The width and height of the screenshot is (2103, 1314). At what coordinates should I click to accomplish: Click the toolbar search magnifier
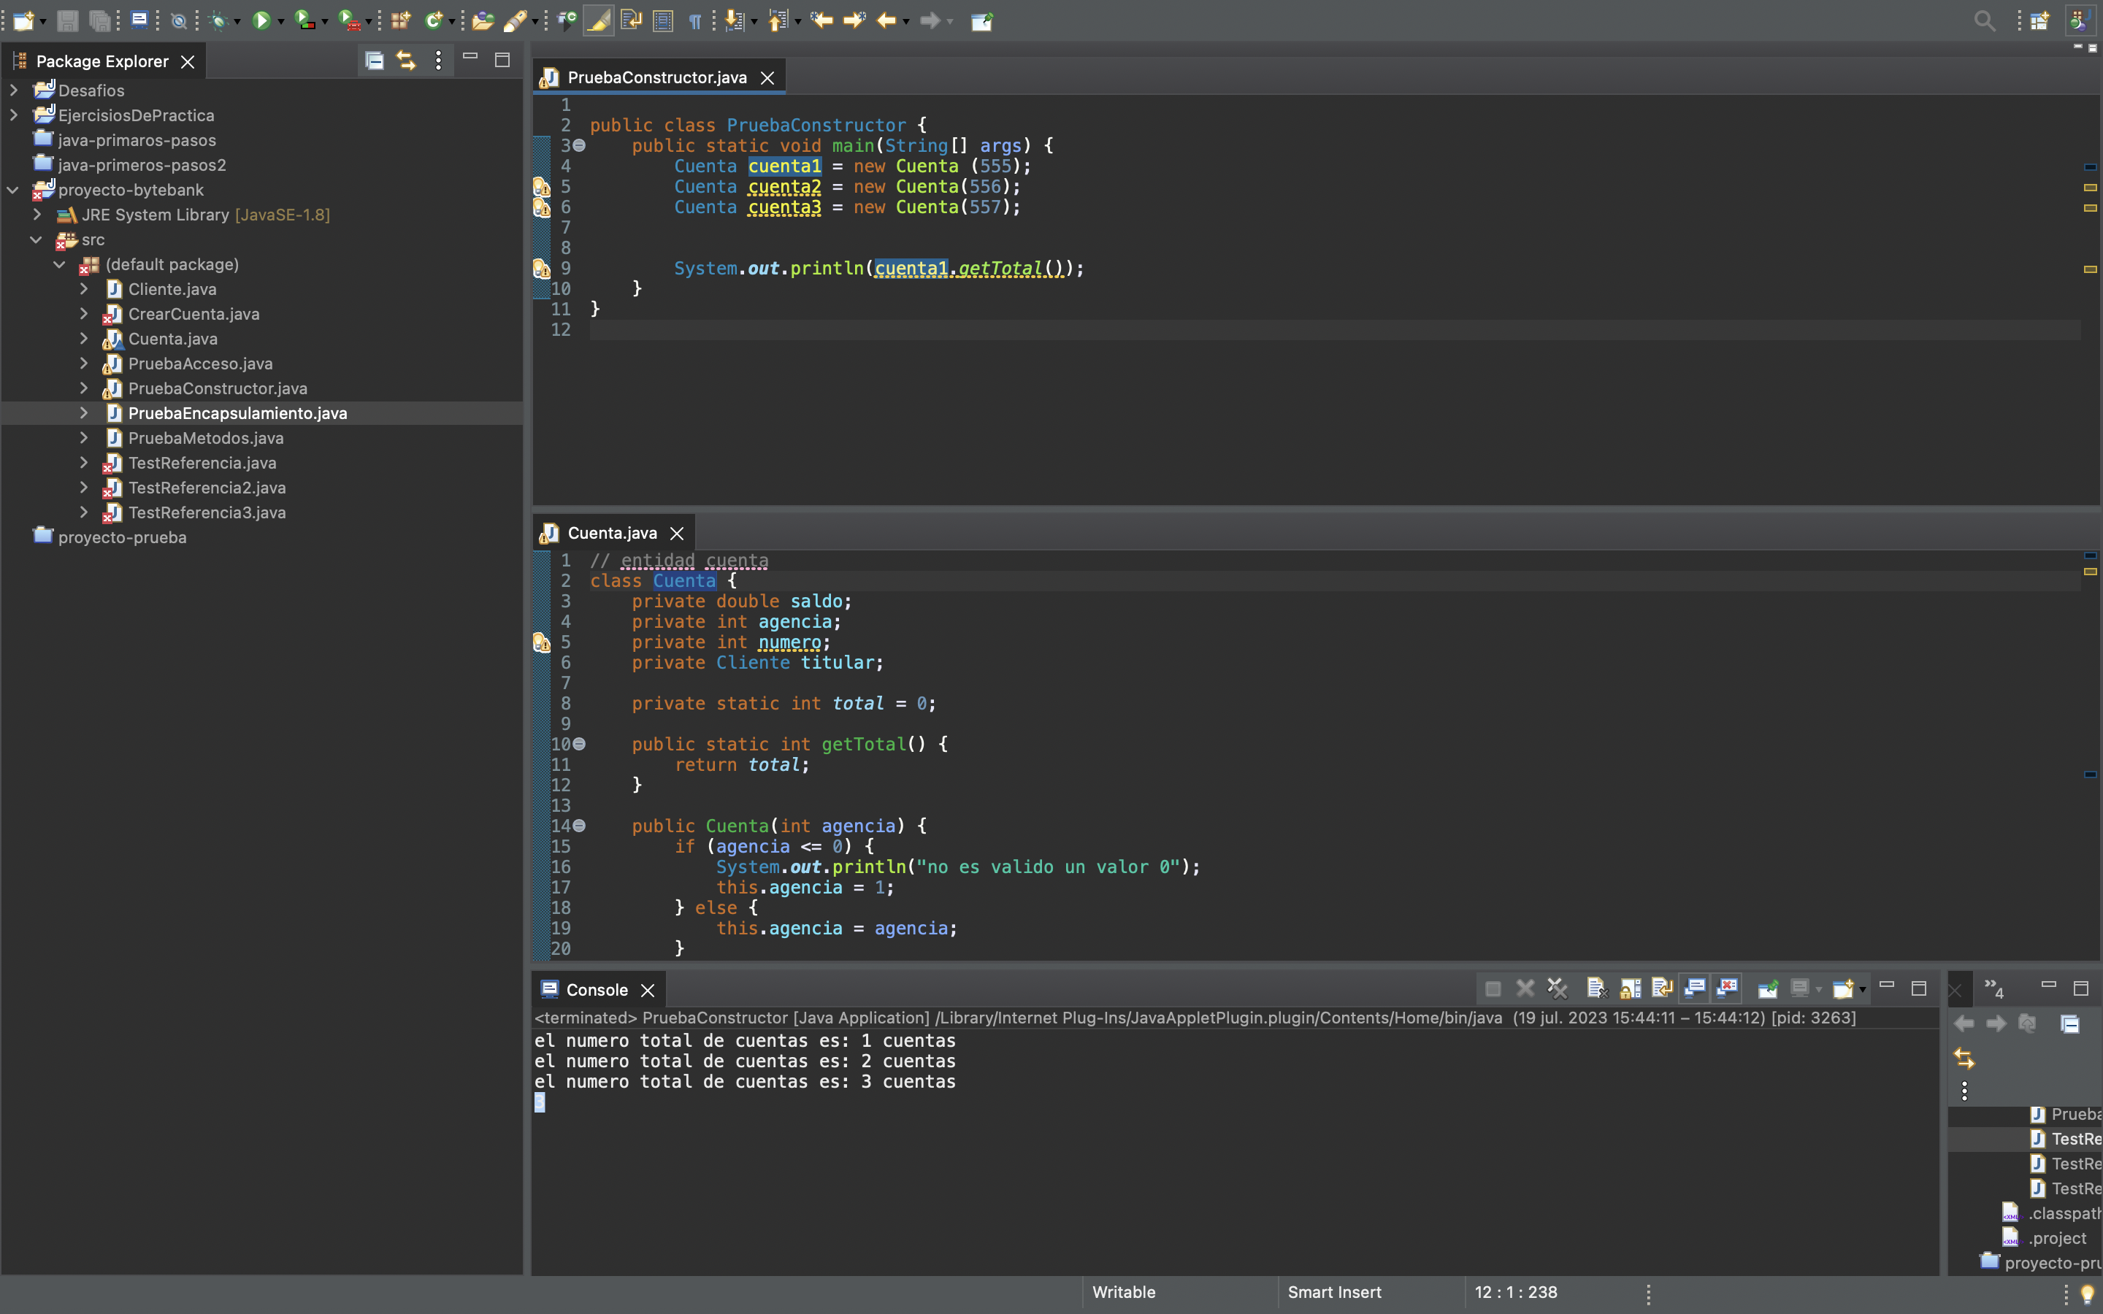coord(1984,21)
